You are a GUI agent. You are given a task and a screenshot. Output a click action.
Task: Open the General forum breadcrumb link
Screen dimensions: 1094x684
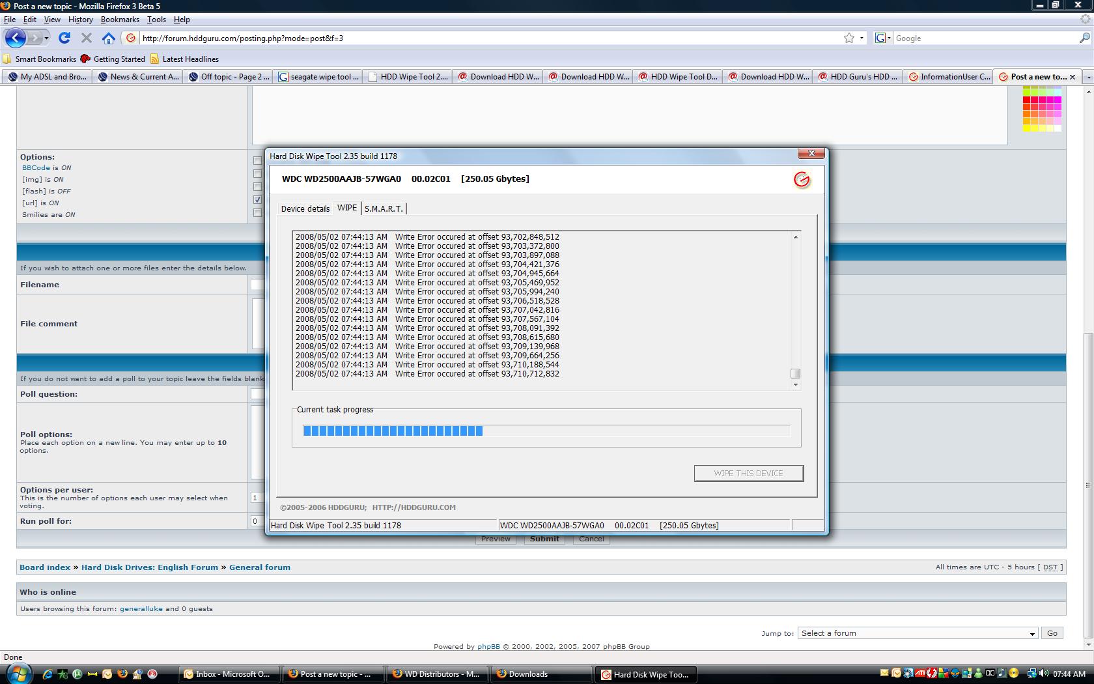pyautogui.click(x=260, y=567)
